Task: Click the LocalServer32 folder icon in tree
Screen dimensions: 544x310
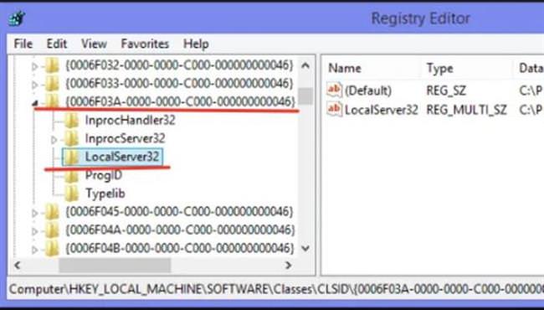Action: pyautogui.click(x=72, y=158)
